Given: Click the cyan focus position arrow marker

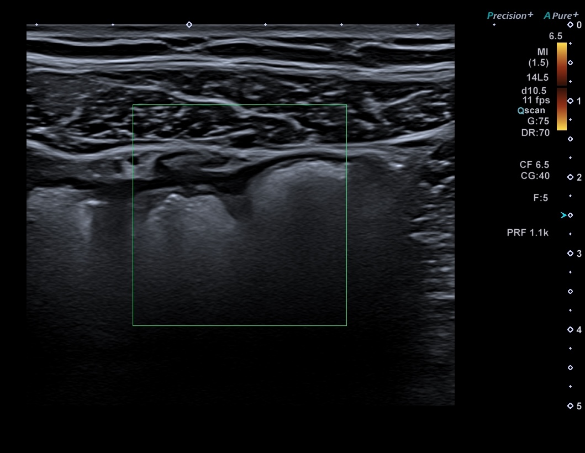Looking at the screenshot, I should (563, 215).
